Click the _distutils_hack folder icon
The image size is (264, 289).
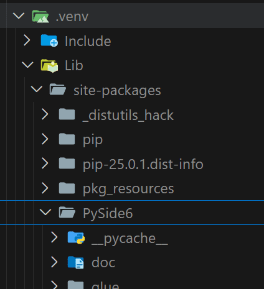67,114
